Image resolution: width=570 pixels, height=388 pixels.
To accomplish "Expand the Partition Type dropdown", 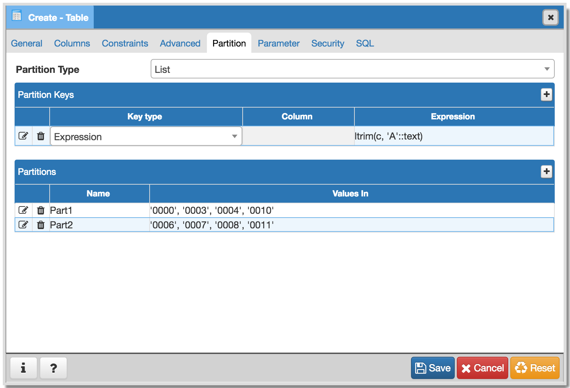I will point(352,69).
